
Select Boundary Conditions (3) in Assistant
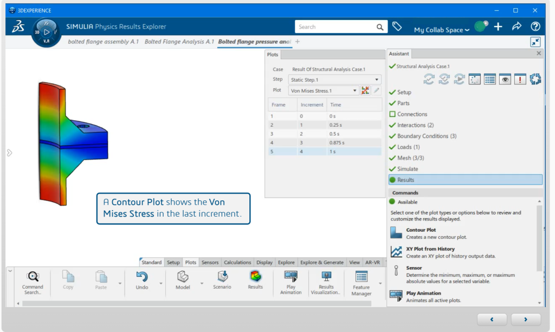click(427, 136)
